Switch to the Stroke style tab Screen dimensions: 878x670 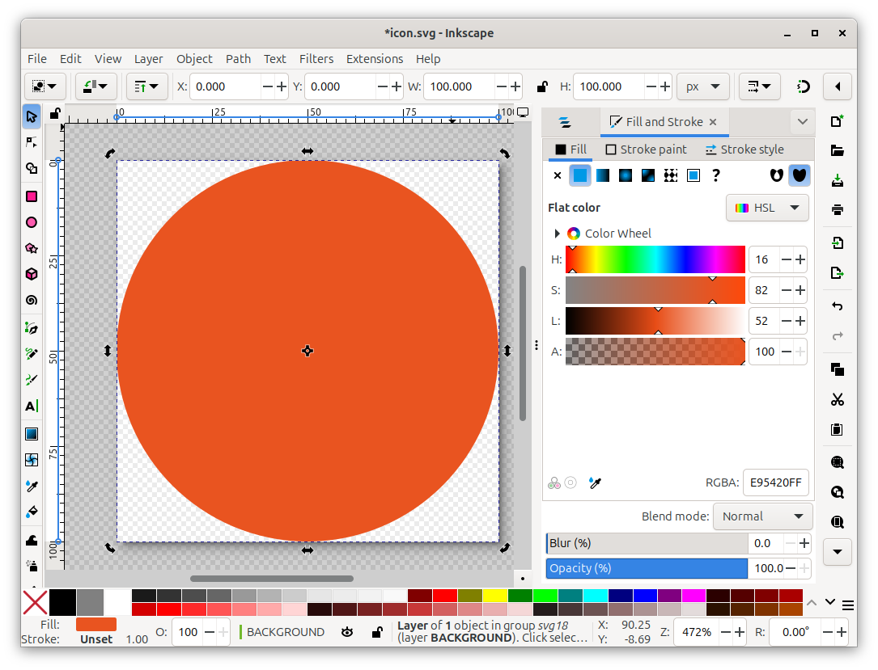(744, 150)
